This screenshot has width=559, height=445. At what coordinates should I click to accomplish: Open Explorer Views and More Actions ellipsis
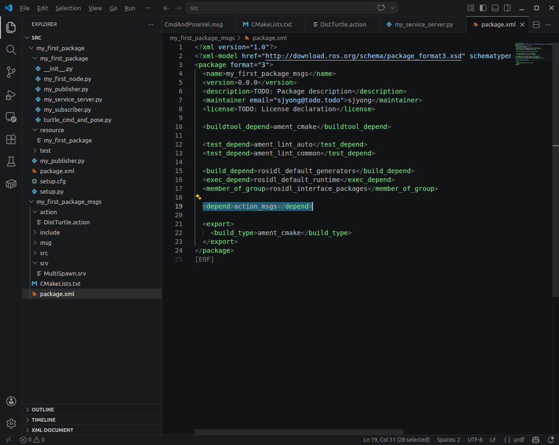pyautogui.click(x=150, y=24)
